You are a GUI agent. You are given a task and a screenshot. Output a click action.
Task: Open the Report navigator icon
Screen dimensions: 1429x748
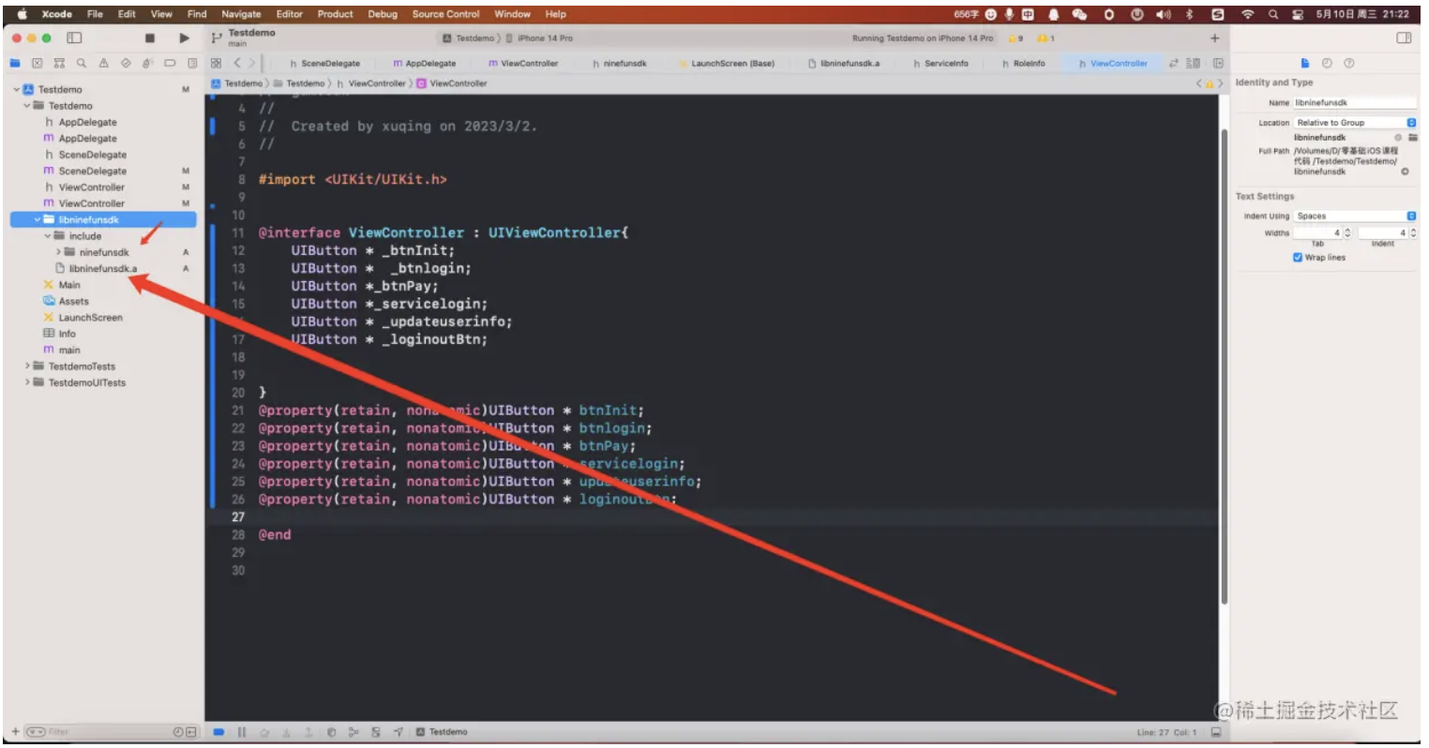pyautogui.click(x=191, y=63)
